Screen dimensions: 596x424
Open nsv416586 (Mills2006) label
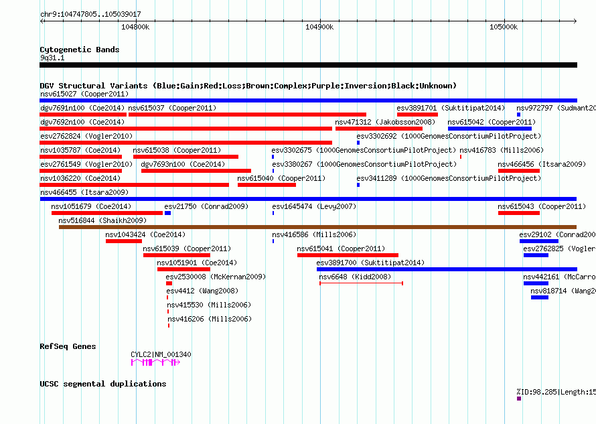click(x=314, y=234)
